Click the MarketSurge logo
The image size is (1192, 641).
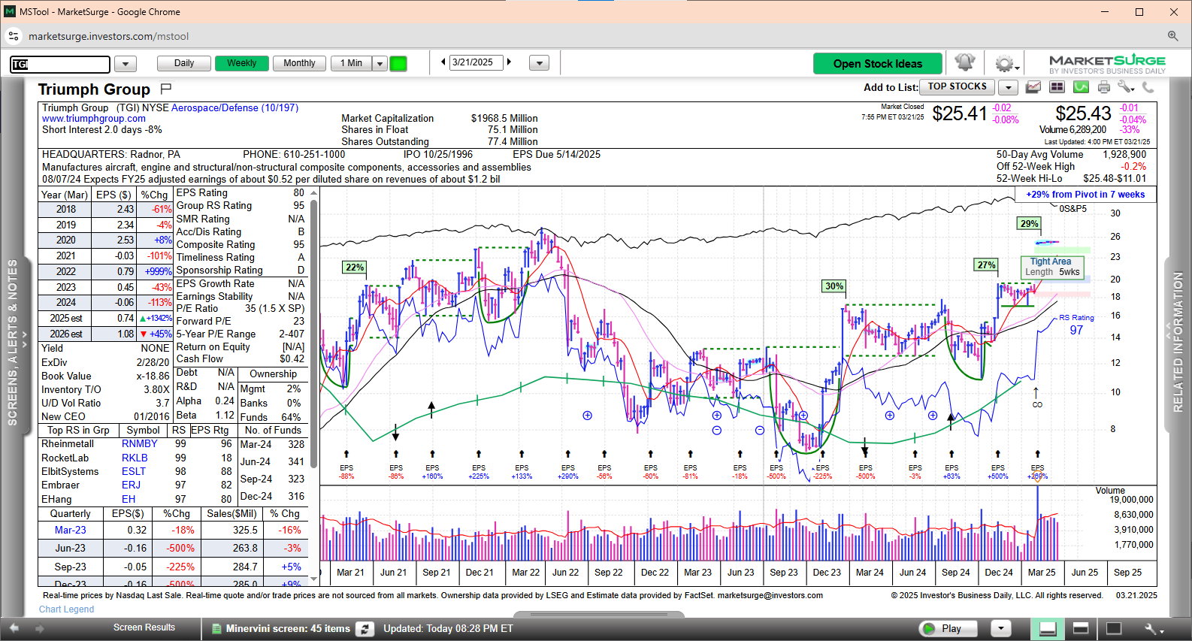(x=1107, y=64)
